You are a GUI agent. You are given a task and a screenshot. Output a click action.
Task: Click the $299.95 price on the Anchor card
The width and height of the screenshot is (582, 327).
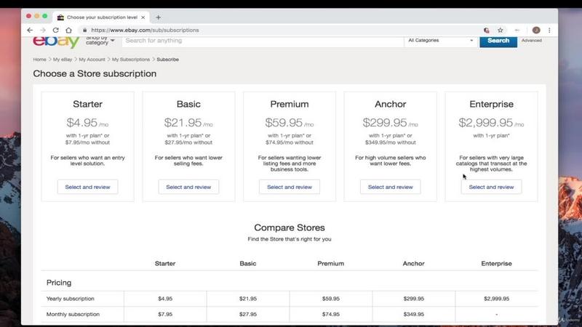[385, 122]
